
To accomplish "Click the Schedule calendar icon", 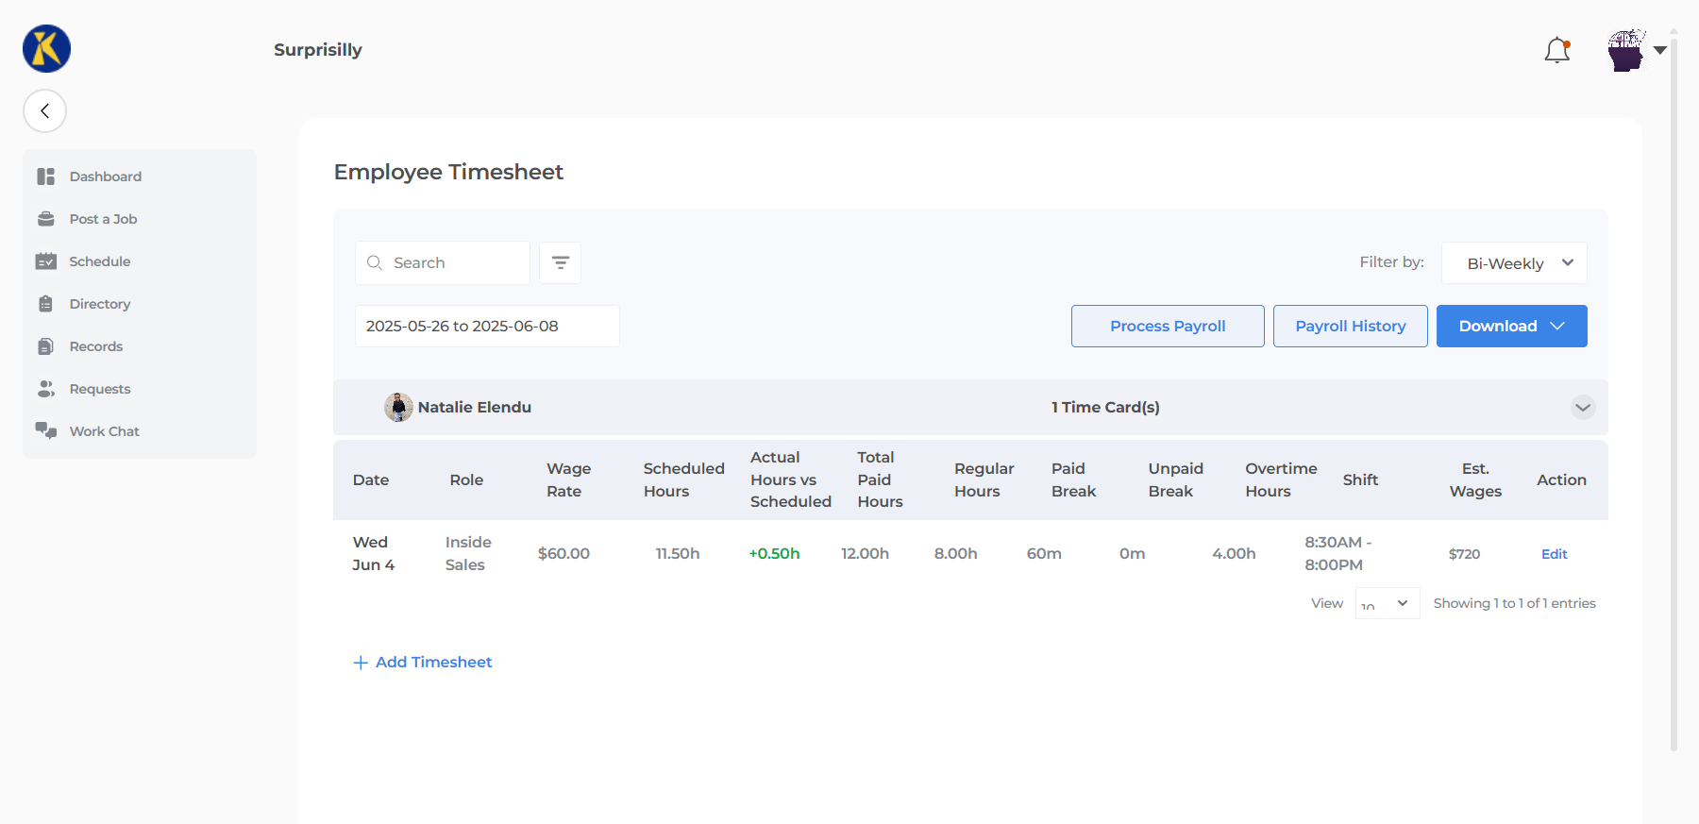I will (x=45, y=261).
